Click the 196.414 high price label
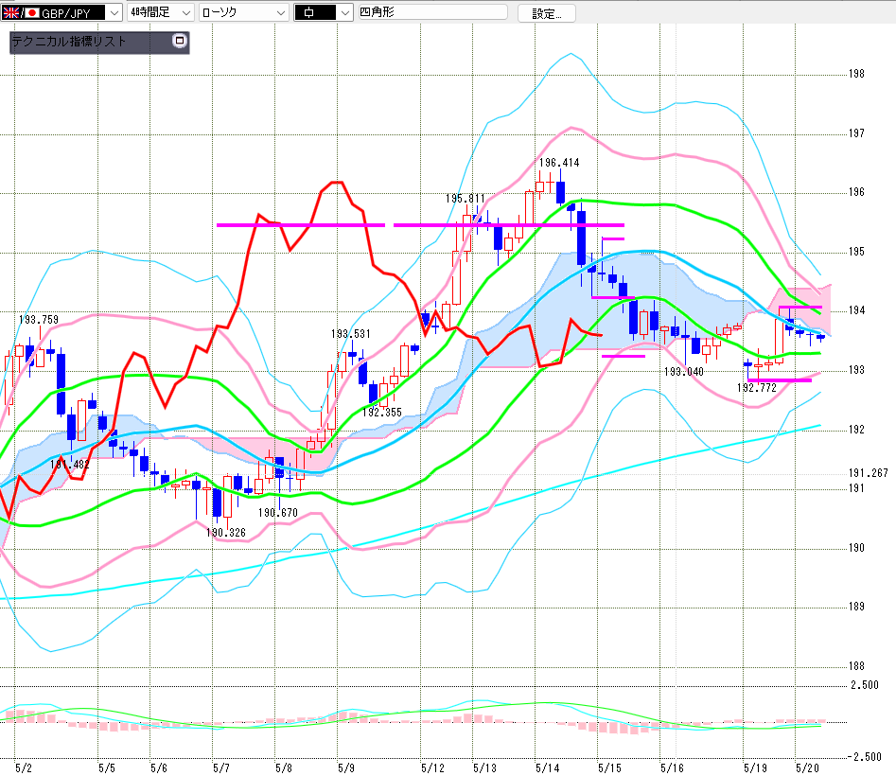The height and width of the screenshot is (776, 896). pos(559,163)
